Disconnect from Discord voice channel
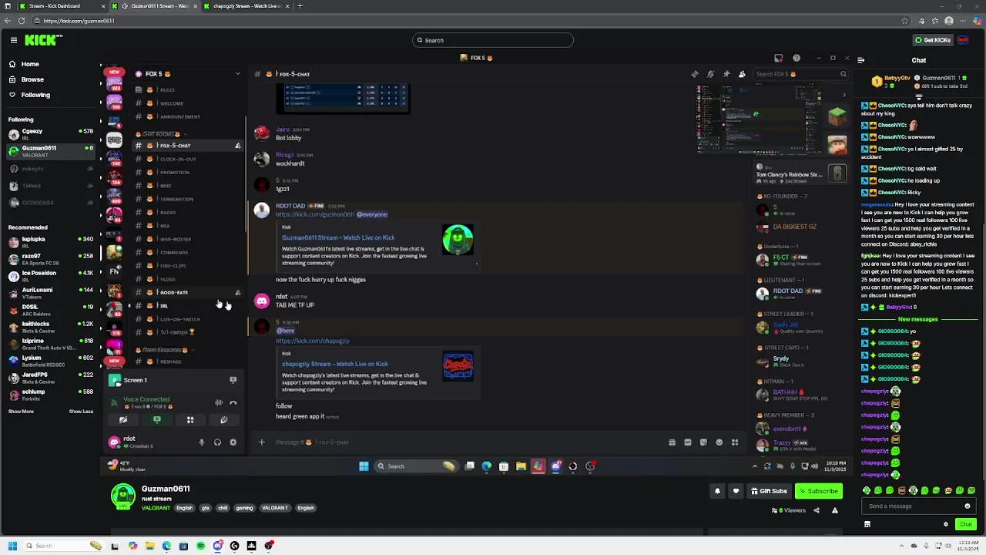986x555 pixels. tap(233, 402)
